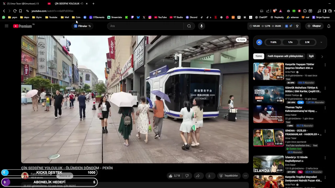Open the Instagram bookmark icon
Image resolution: width=335 pixels, height=188 pixels.
click(x=150, y=17)
